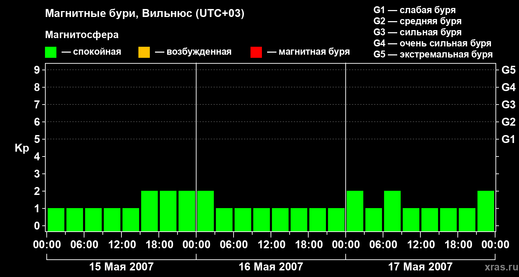Click the '— магнитная буря' legend label
519x277 pixels.
pyautogui.click(x=308, y=52)
